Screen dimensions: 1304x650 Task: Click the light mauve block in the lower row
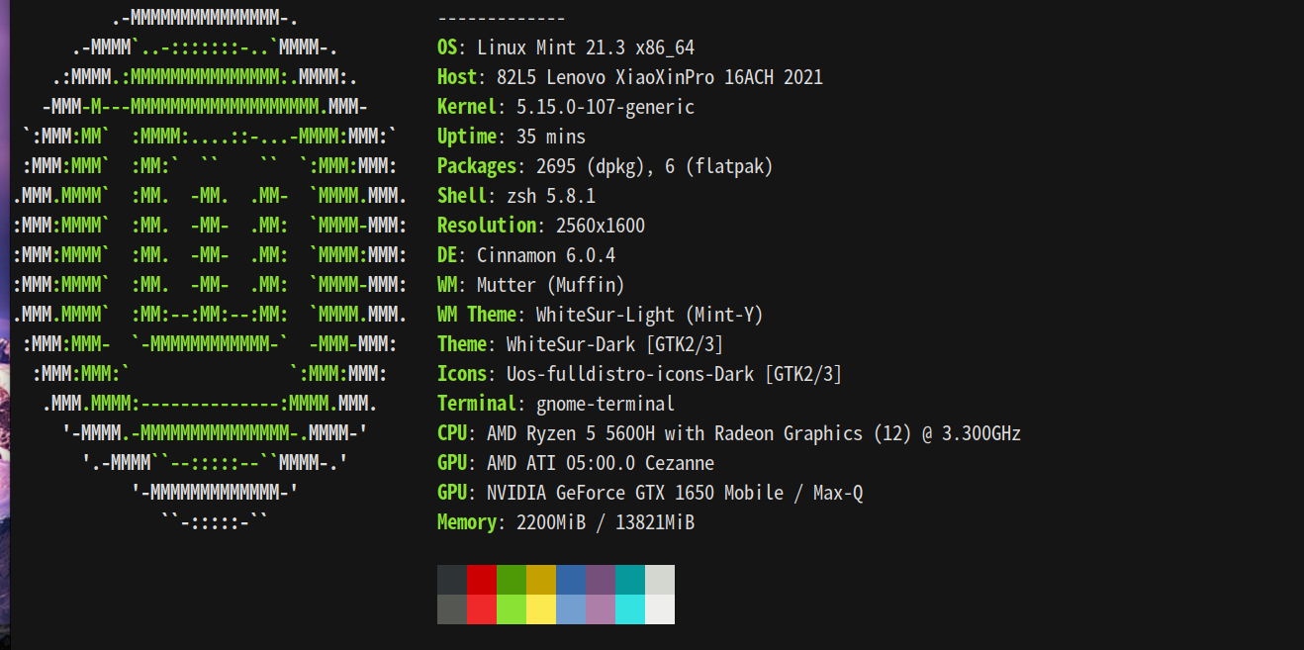(601, 609)
